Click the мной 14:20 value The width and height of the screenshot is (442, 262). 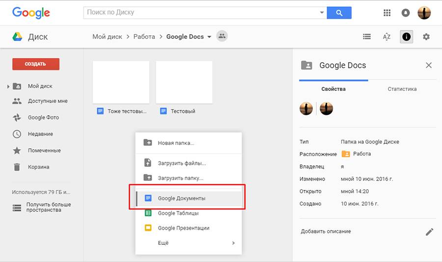(355, 191)
